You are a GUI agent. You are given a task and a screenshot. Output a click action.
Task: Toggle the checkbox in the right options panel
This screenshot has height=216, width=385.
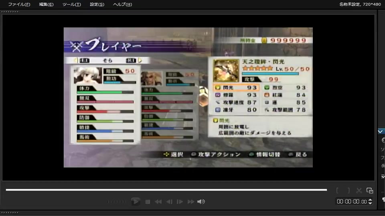click(383, 176)
